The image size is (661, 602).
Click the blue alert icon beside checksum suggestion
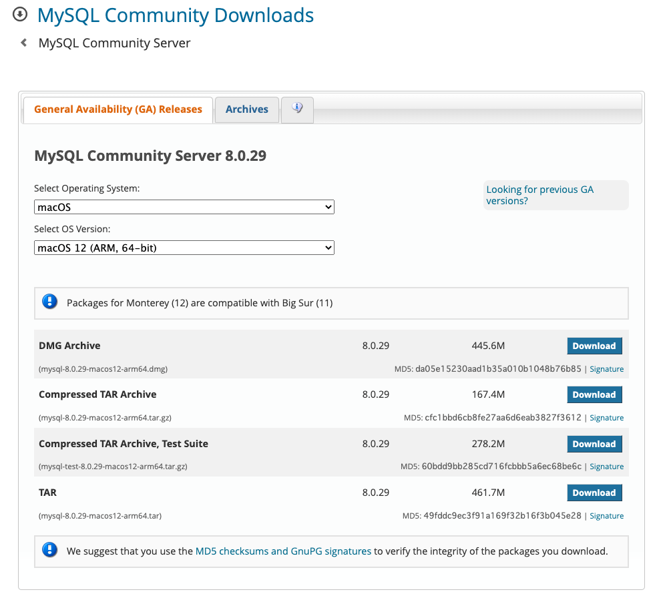[50, 550]
